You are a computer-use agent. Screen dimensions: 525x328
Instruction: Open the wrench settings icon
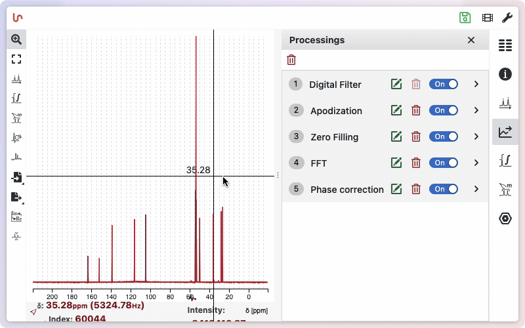pyautogui.click(x=507, y=18)
